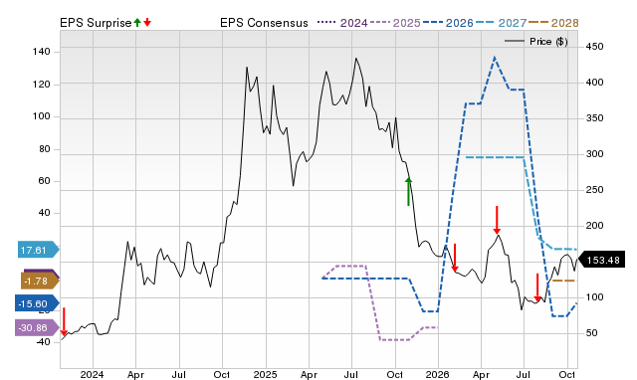The width and height of the screenshot is (637, 380).
Task: Select the red surprise arrow just after 2026 start
Action: tap(455, 258)
